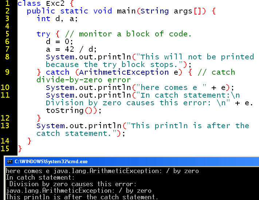This screenshot has width=259, height=200.
Task: Click the 'ArithmeticException' type name in code
Action: tap(124, 72)
